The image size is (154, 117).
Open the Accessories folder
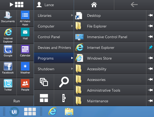[x=110, y=80]
